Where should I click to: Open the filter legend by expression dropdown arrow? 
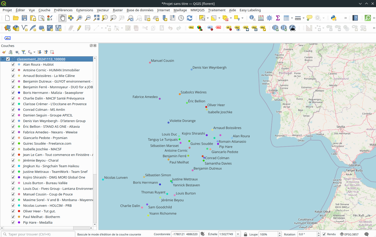coord(34,52)
